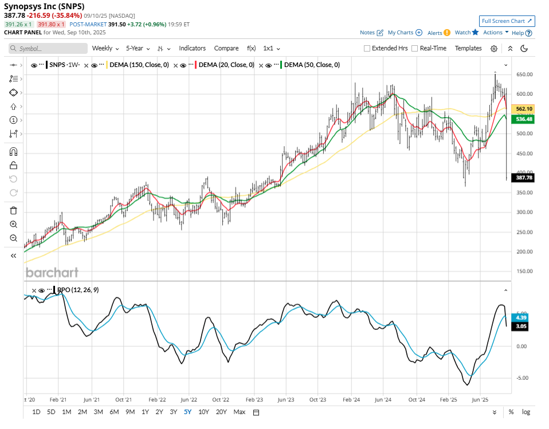Hide the DEMA (50, Close, 0) line
549x429 pixels.
pos(269,65)
